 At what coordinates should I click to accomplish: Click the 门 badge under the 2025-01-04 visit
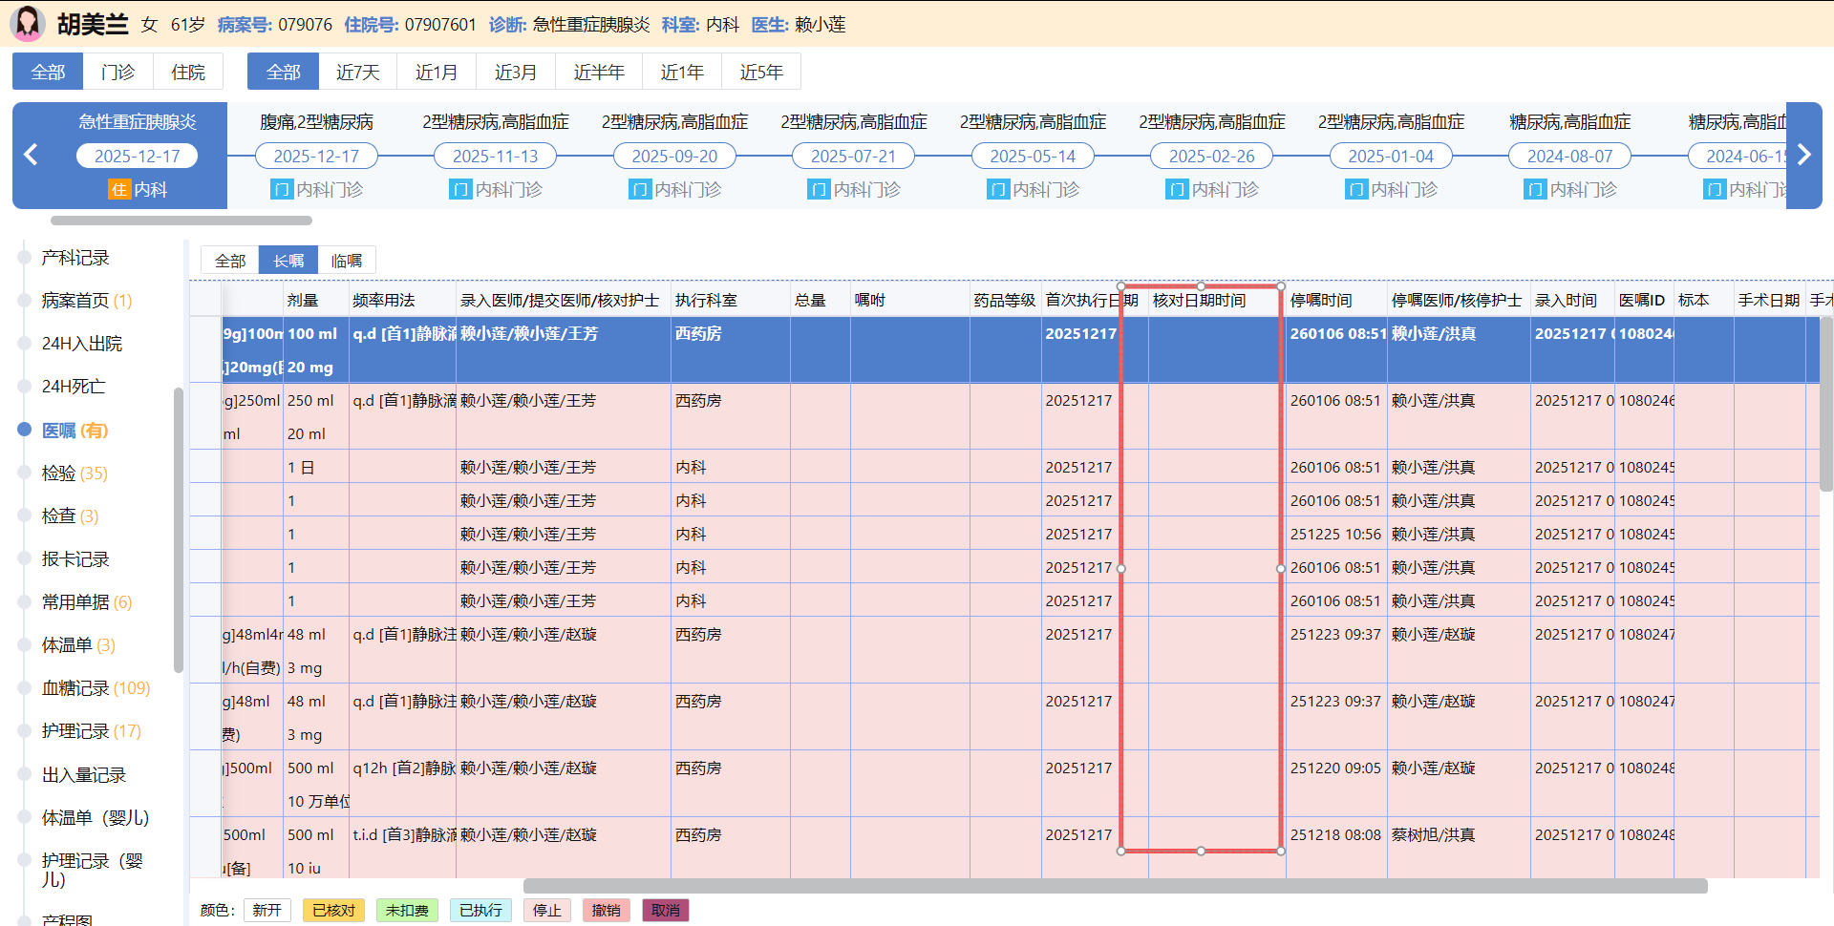pyautogui.click(x=1355, y=190)
